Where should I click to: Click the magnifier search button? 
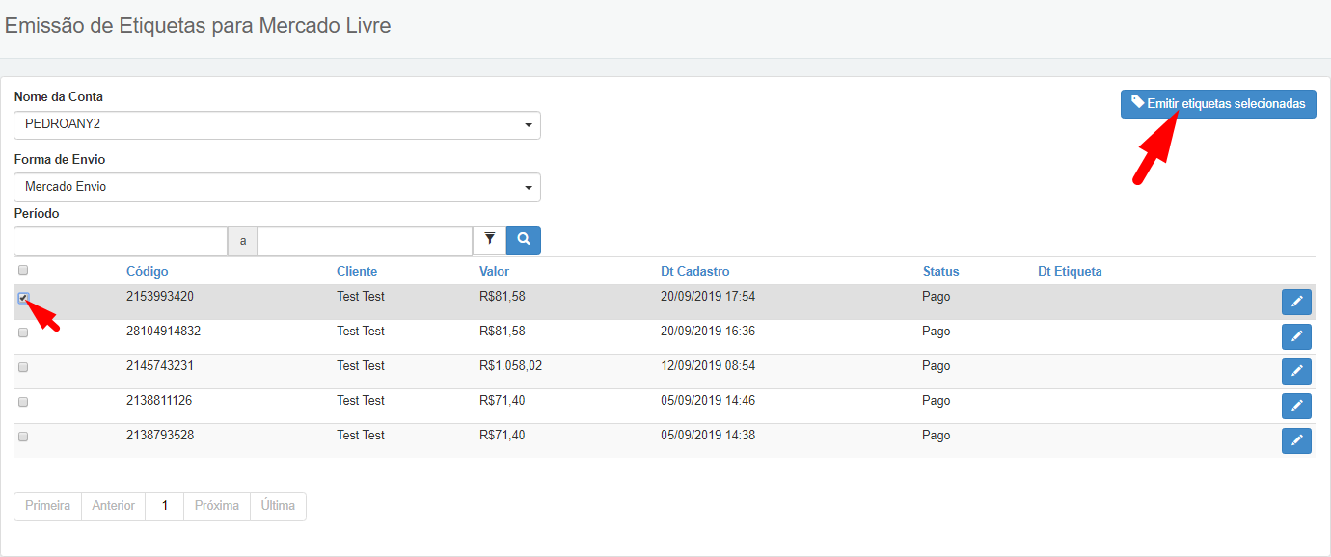524,241
